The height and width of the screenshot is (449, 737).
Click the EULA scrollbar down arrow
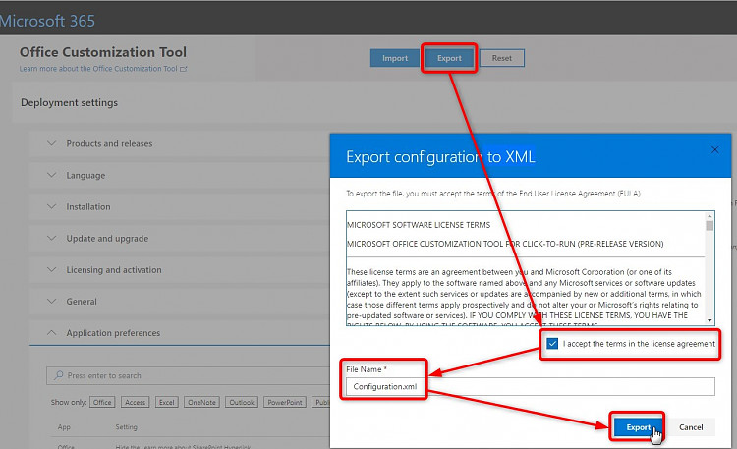coord(709,320)
